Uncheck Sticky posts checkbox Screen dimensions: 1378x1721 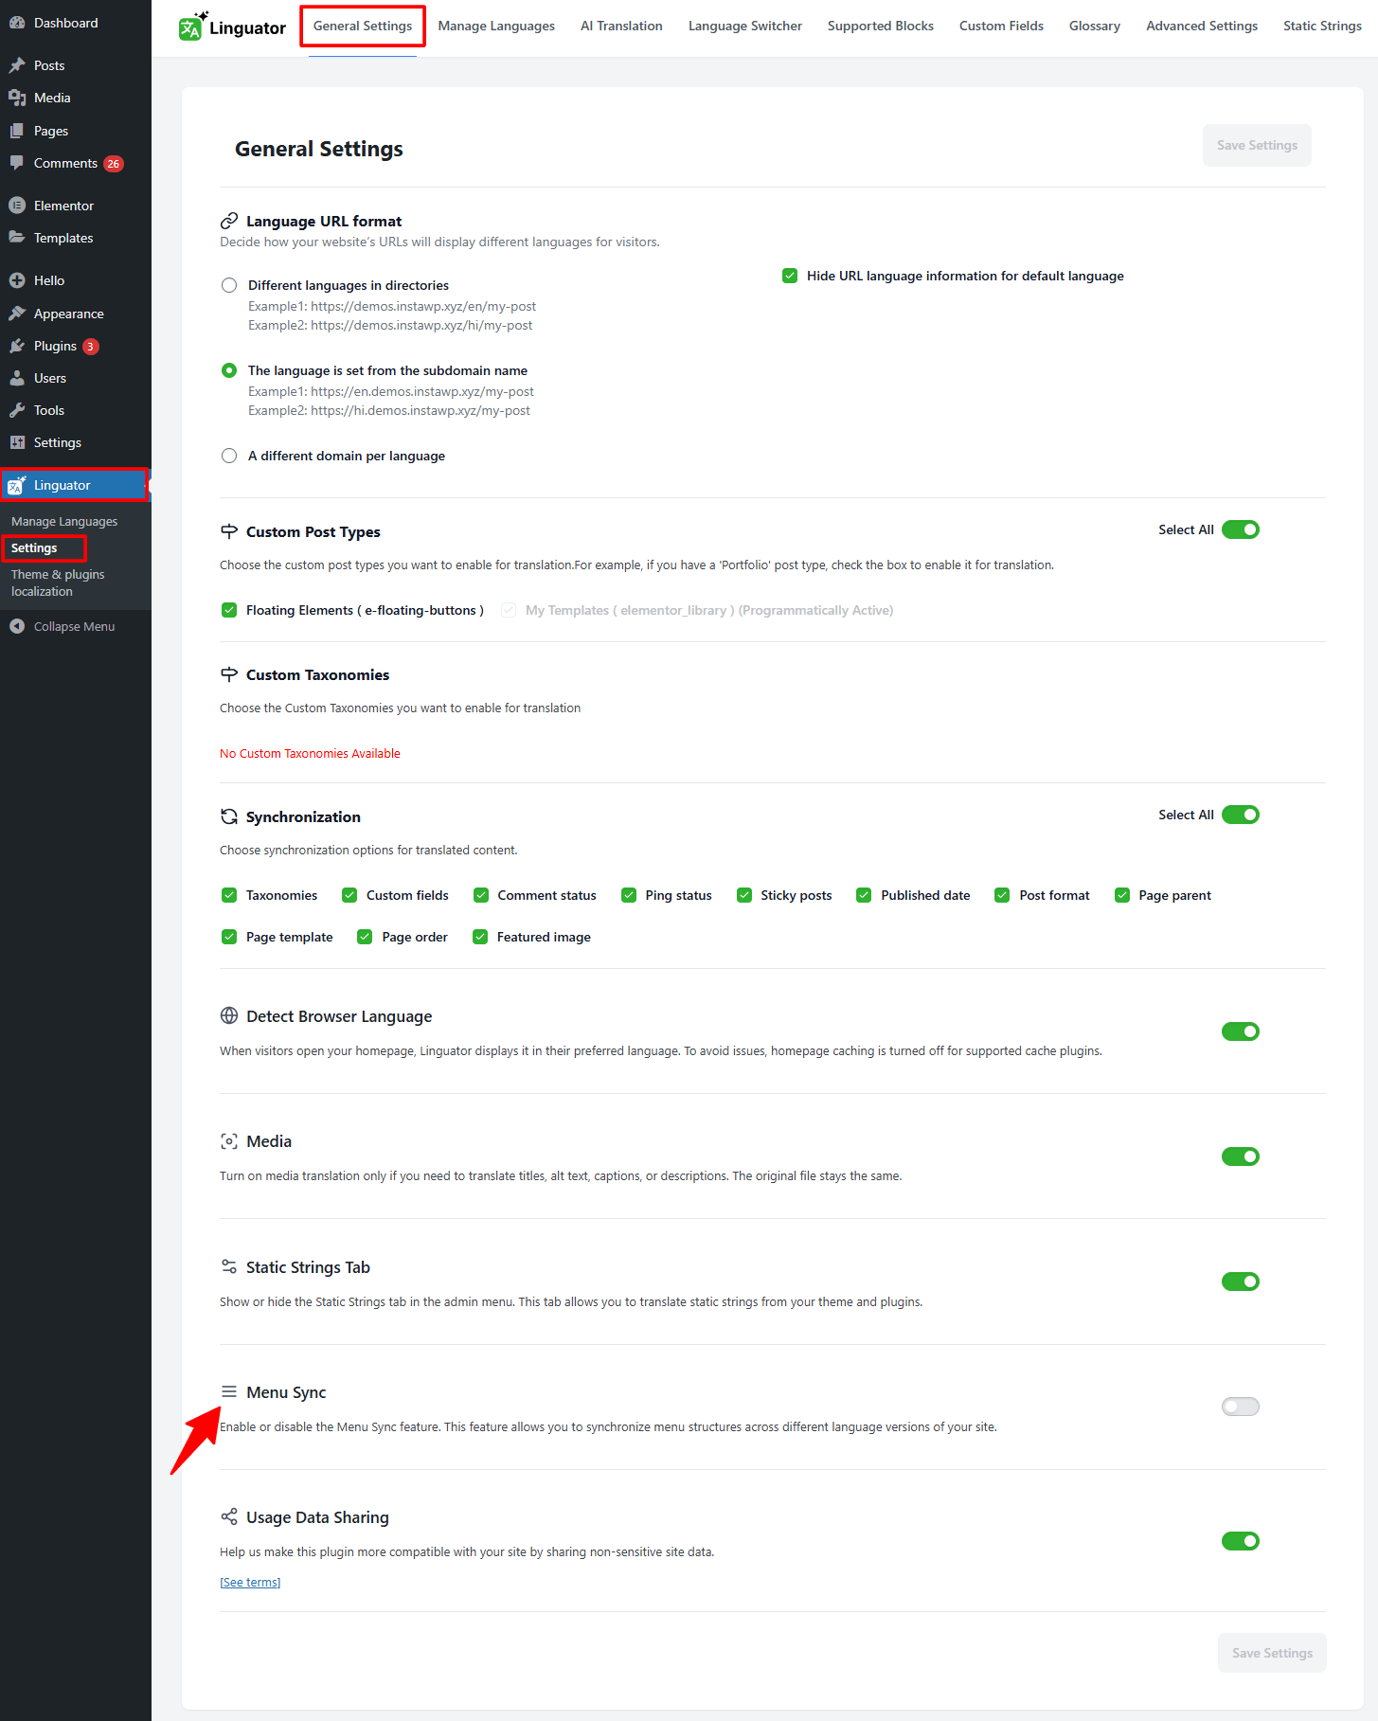[x=744, y=895]
